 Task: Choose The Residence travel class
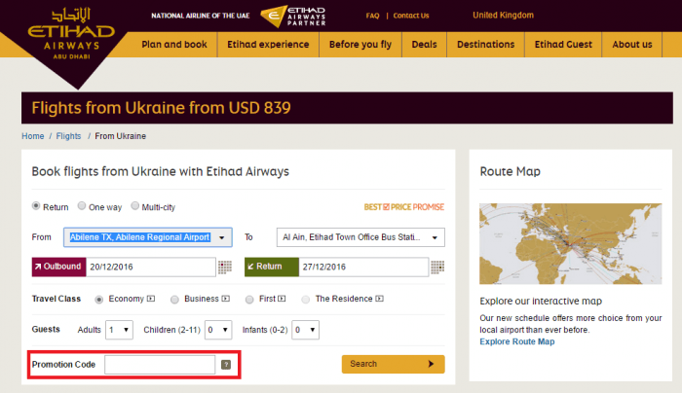click(x=306, y=300)
